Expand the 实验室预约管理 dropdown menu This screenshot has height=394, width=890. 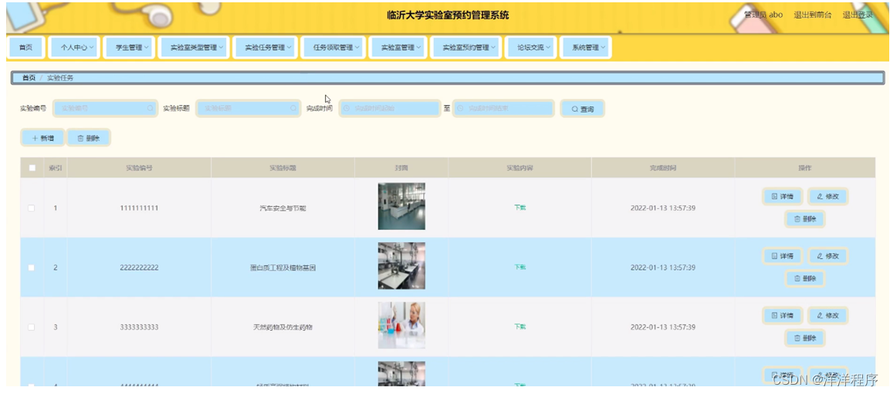[x=465, y=48]
